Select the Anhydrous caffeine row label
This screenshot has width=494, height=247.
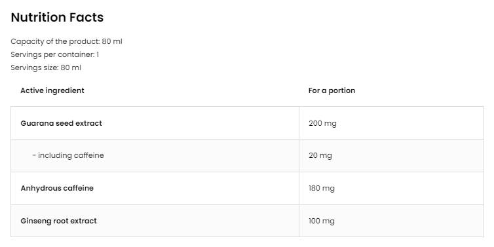click(x=57, y=188)
